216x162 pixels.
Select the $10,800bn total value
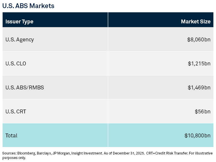(x=197, y=135)
